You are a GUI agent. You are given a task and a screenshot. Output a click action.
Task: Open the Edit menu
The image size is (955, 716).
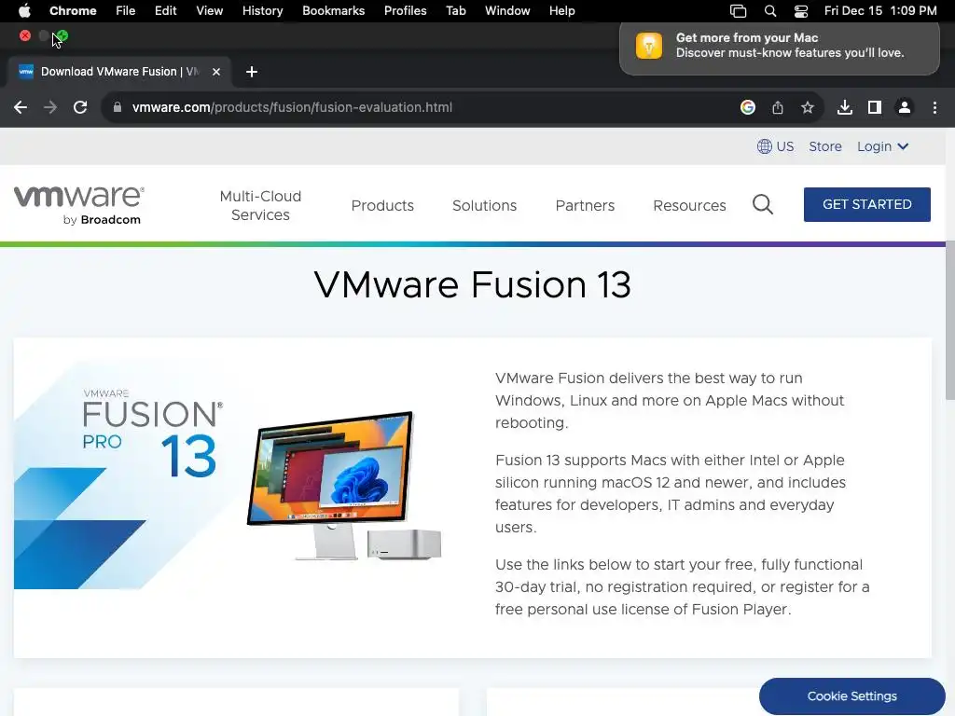coord(165,11)
